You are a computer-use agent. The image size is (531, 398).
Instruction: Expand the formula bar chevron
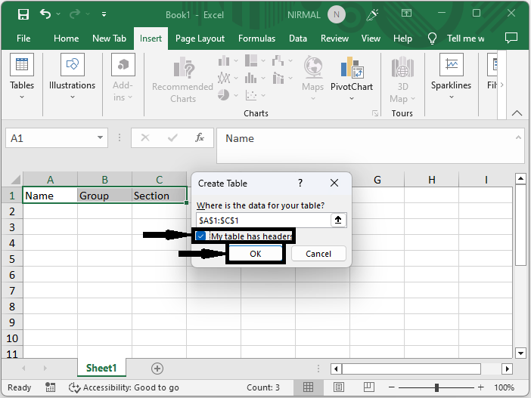pyautogui.click(x=518, y=137)
